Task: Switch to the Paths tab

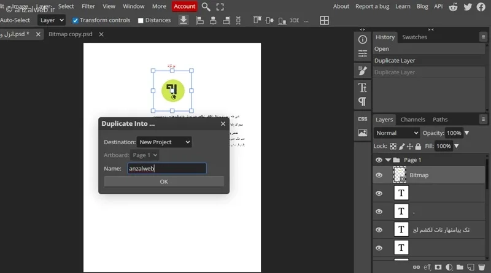Action: pos(440,120)
